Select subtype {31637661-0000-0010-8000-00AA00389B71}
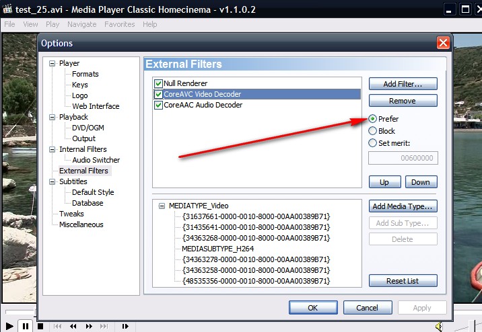Viewport: 482px width, 332px height. (x=256, y=216)
